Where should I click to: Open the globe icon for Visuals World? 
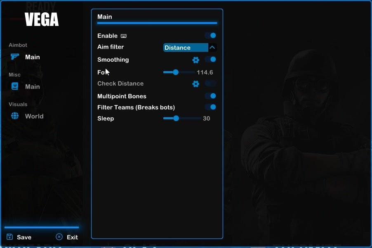[14, 116]
